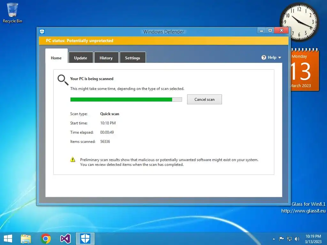Launch File Explorer from the taskbar

[x=26, y=239]
